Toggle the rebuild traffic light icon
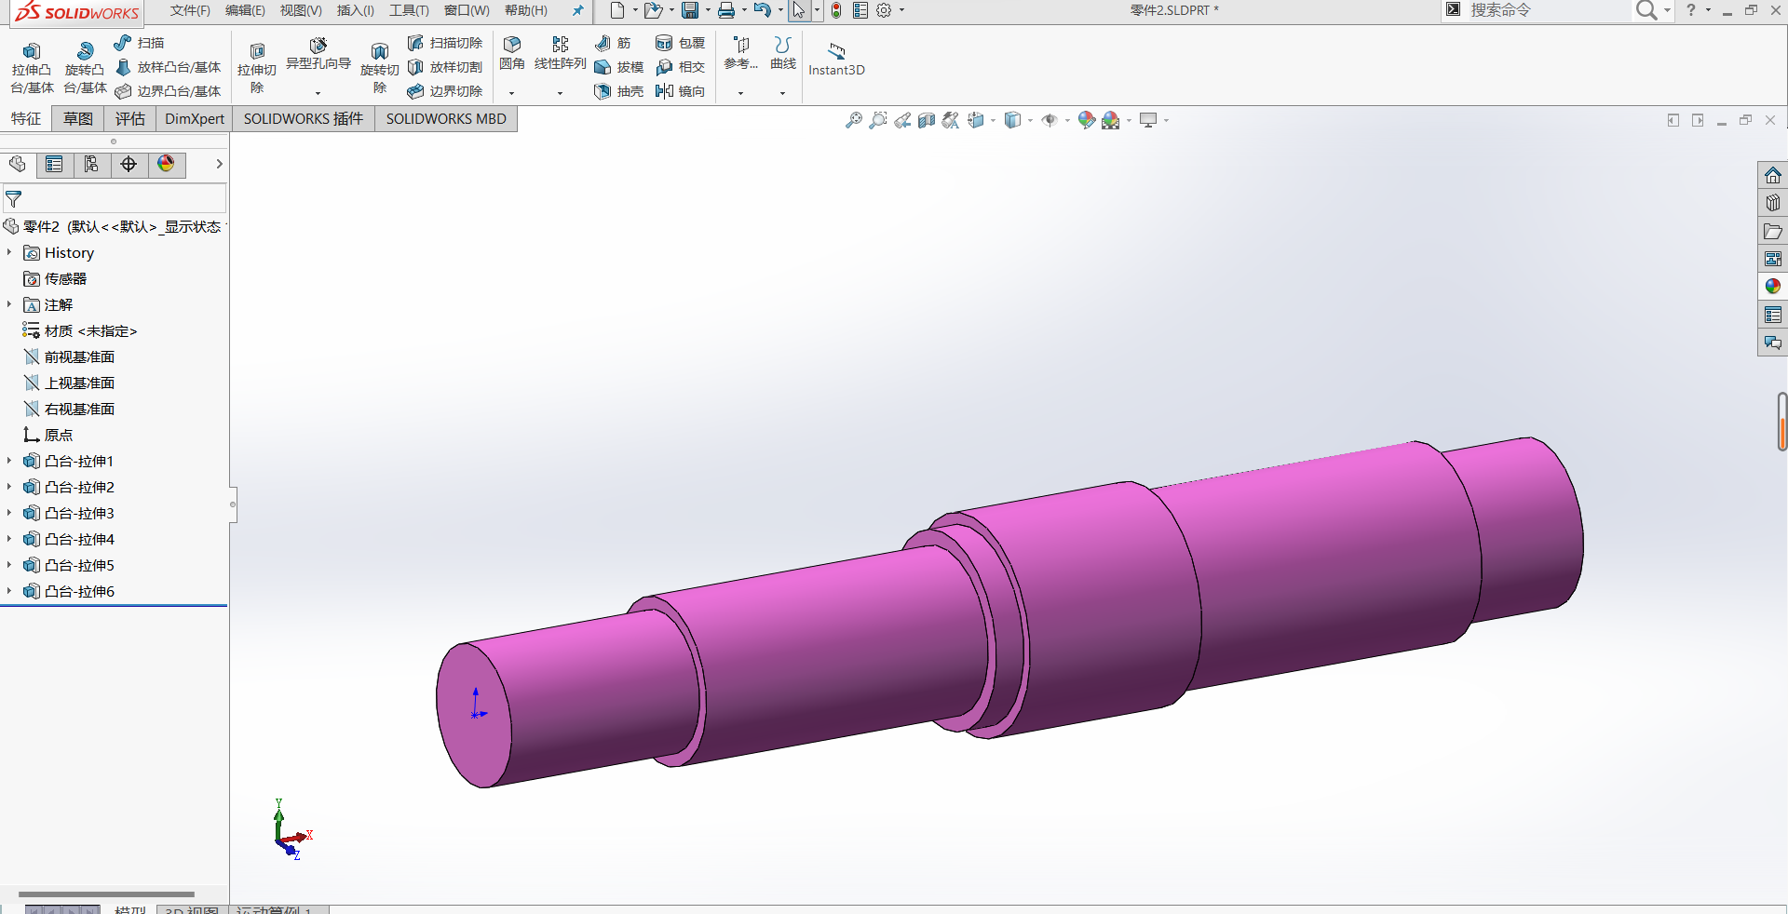Image resolution: width=1788 pixels, height=914 pixels. pyautogui.click(x=836, y=10)
